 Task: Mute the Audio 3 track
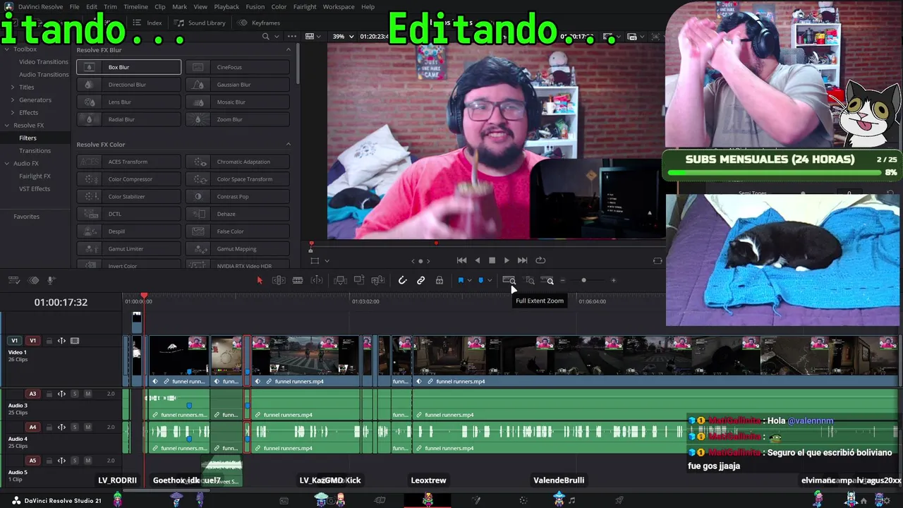[x=87, y=394]
